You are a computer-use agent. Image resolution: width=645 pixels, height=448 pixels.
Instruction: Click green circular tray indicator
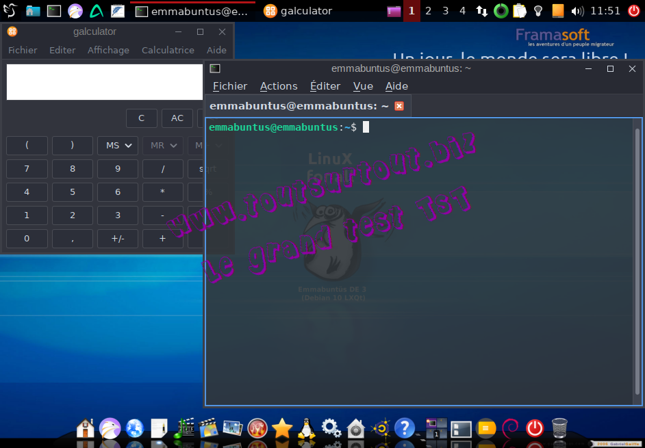501,11
